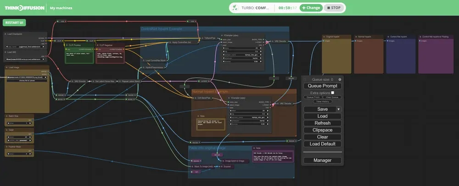
Task: Open the Load Image file name selector
Action: [27, 78]
